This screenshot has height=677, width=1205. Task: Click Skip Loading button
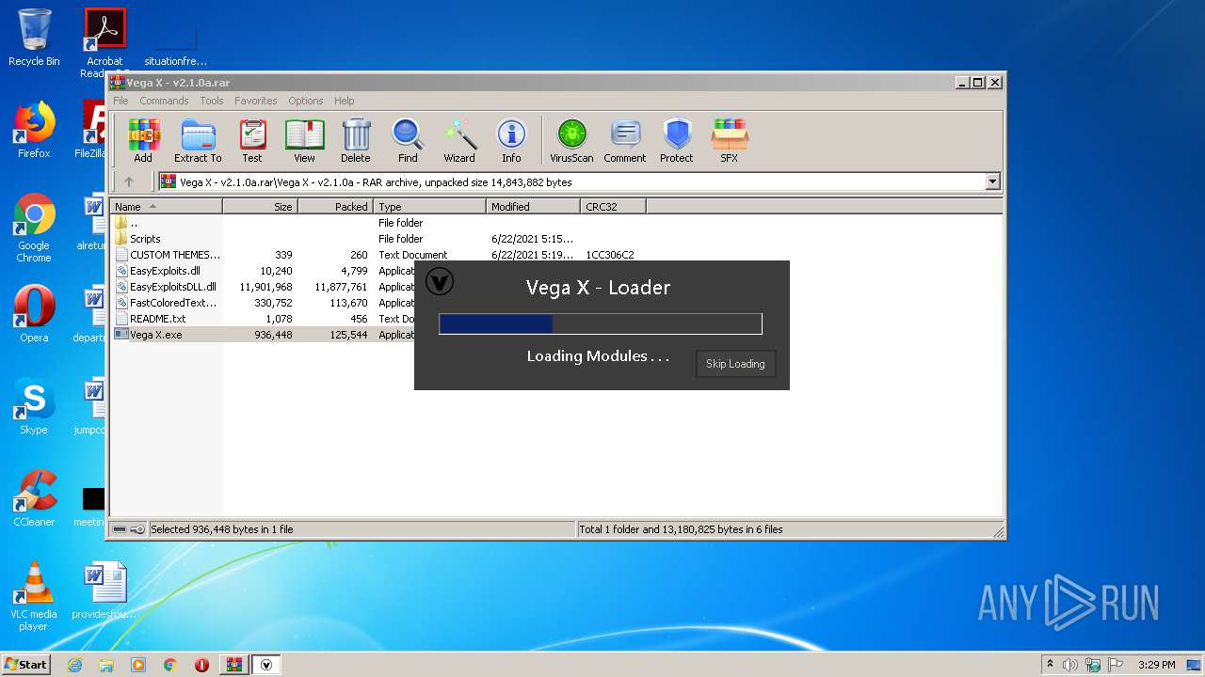(x=735, y=364)
